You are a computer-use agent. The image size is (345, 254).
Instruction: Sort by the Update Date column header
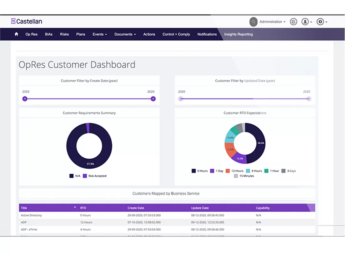(200, 208)
